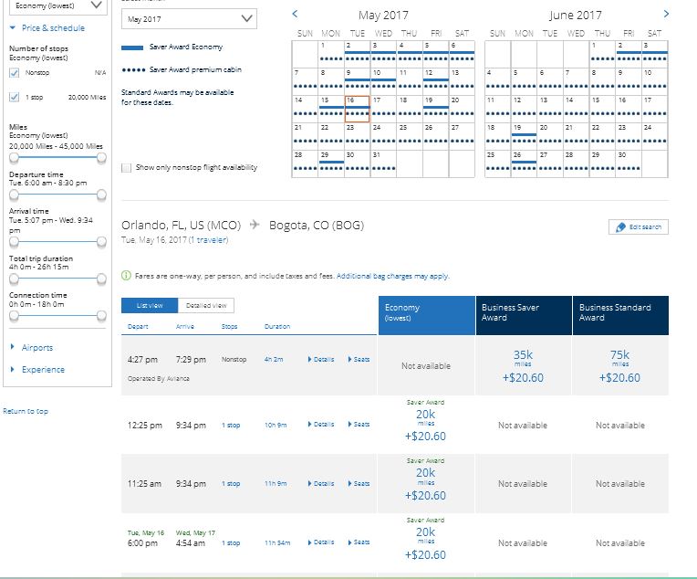Click the pencil icon on Edit search
697x579 pixels.
click(x=620, y=227)
